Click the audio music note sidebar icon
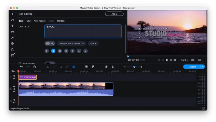This screenshot has height=122, width=216. pos(12,20)
